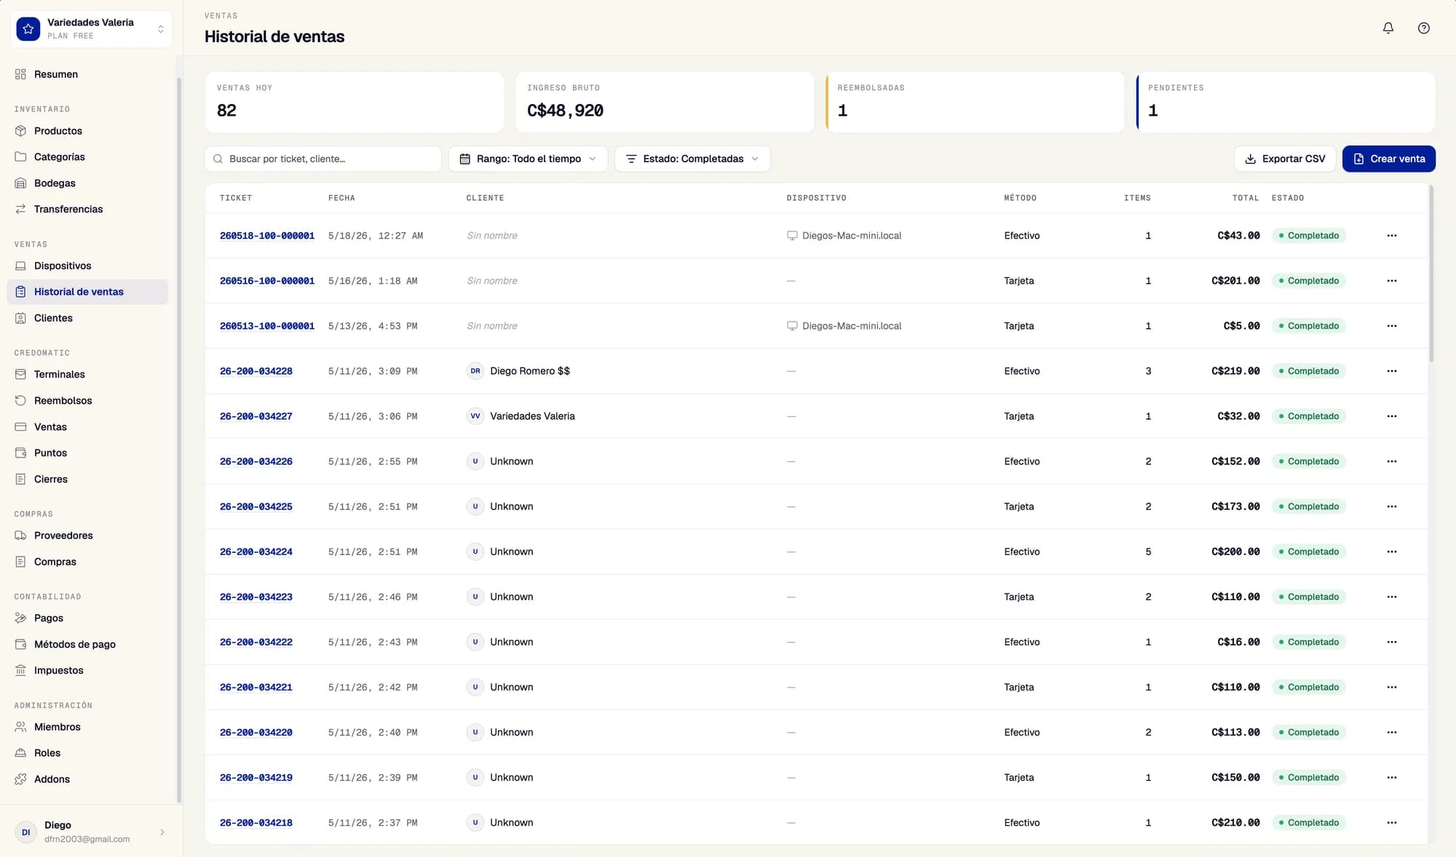Open Proveedores in the sidebar

(x=87, y=535)
